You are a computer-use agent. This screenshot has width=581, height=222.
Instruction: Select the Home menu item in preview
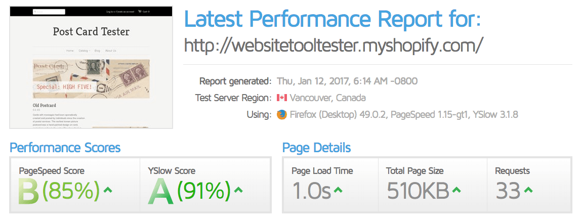(x=70, y=51)
